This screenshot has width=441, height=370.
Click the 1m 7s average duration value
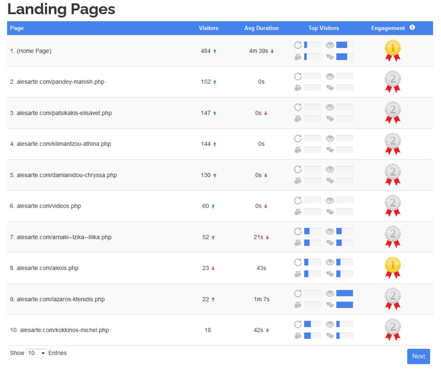(262, 299)
